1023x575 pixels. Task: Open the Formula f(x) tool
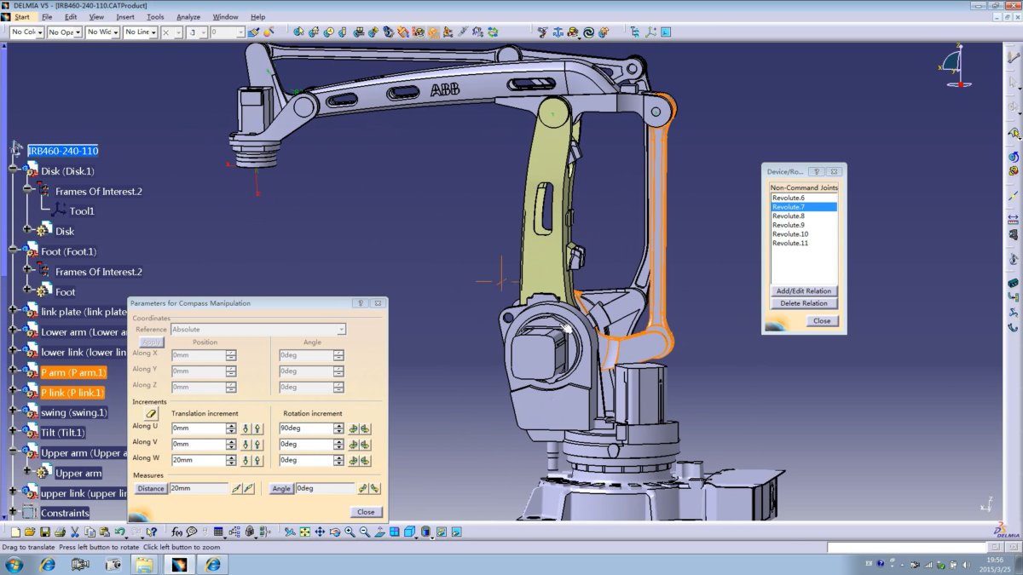click(176, 532)
